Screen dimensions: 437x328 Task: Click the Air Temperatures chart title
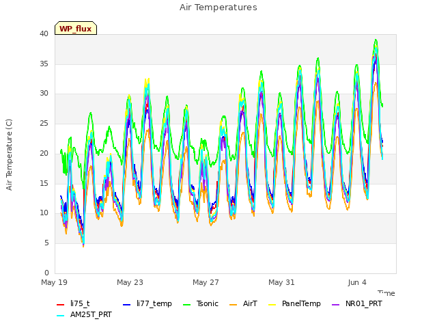[218, 8]
